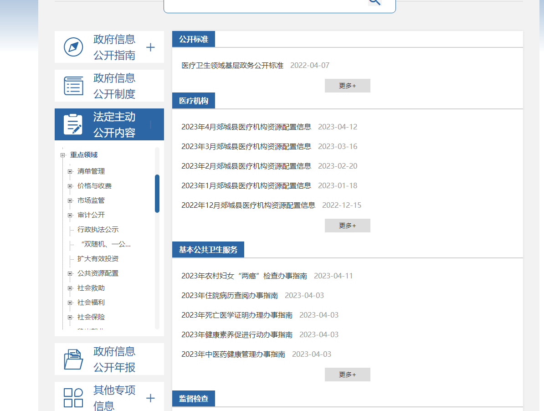
Task: Expand the 公共资源配置 tree node
Action: coord(70,273)
